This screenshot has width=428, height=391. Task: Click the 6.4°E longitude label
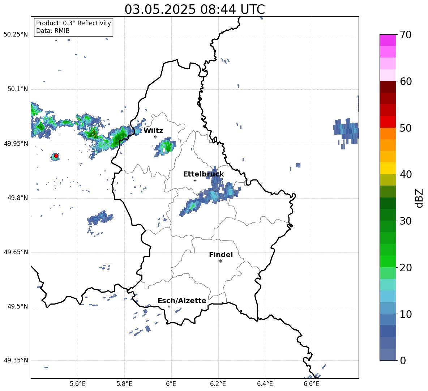[265, 384]
